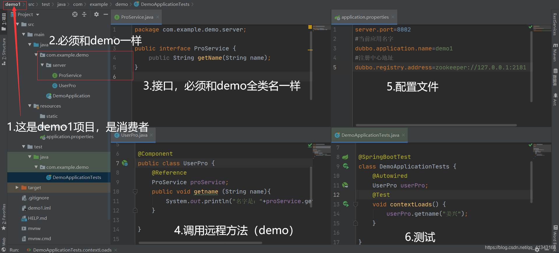Viewport: 559px width, 253px height.
Task: Click run test gutter icon beside contextLoads
Action: [346, 204]
